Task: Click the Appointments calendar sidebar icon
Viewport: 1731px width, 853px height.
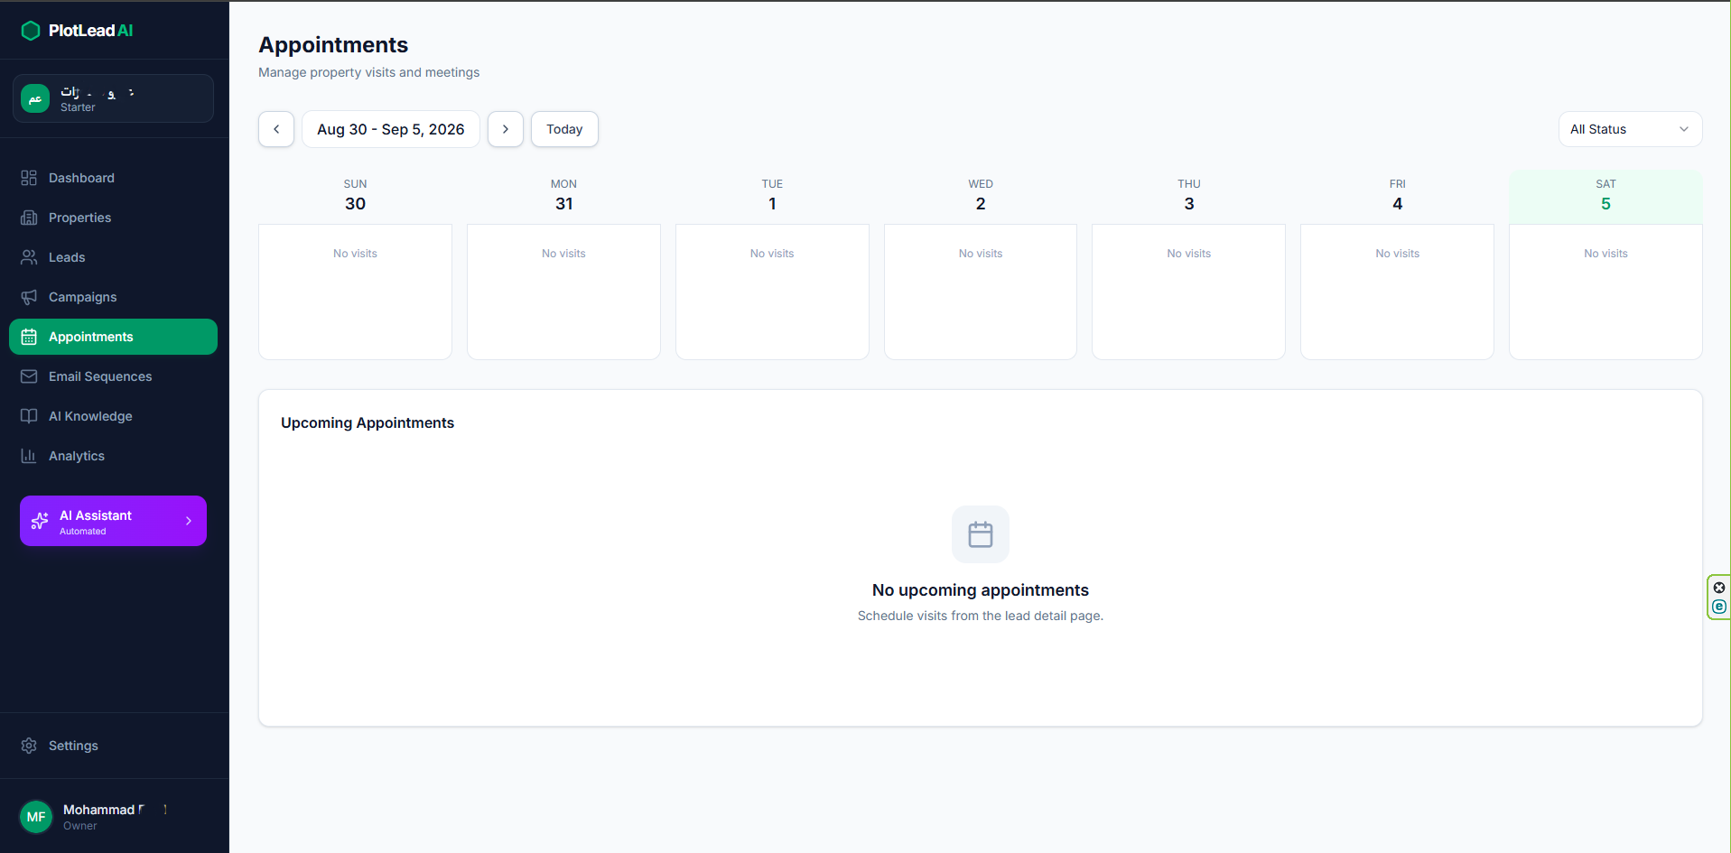Action: (29, 337)
